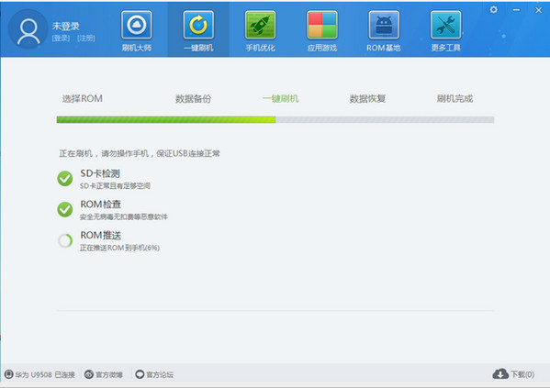The width and height of the screenshot is (550, 388).
Task: Open the 刷机大师 cloud icon
Action: pos(137,25)
